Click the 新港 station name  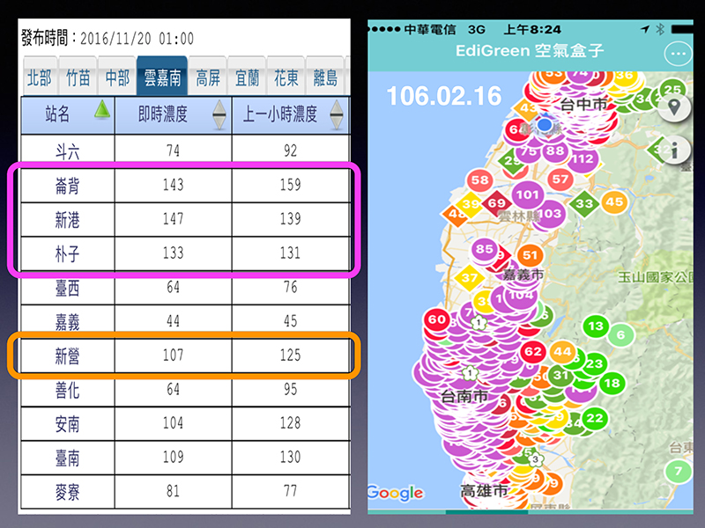[x=68, y=219]
